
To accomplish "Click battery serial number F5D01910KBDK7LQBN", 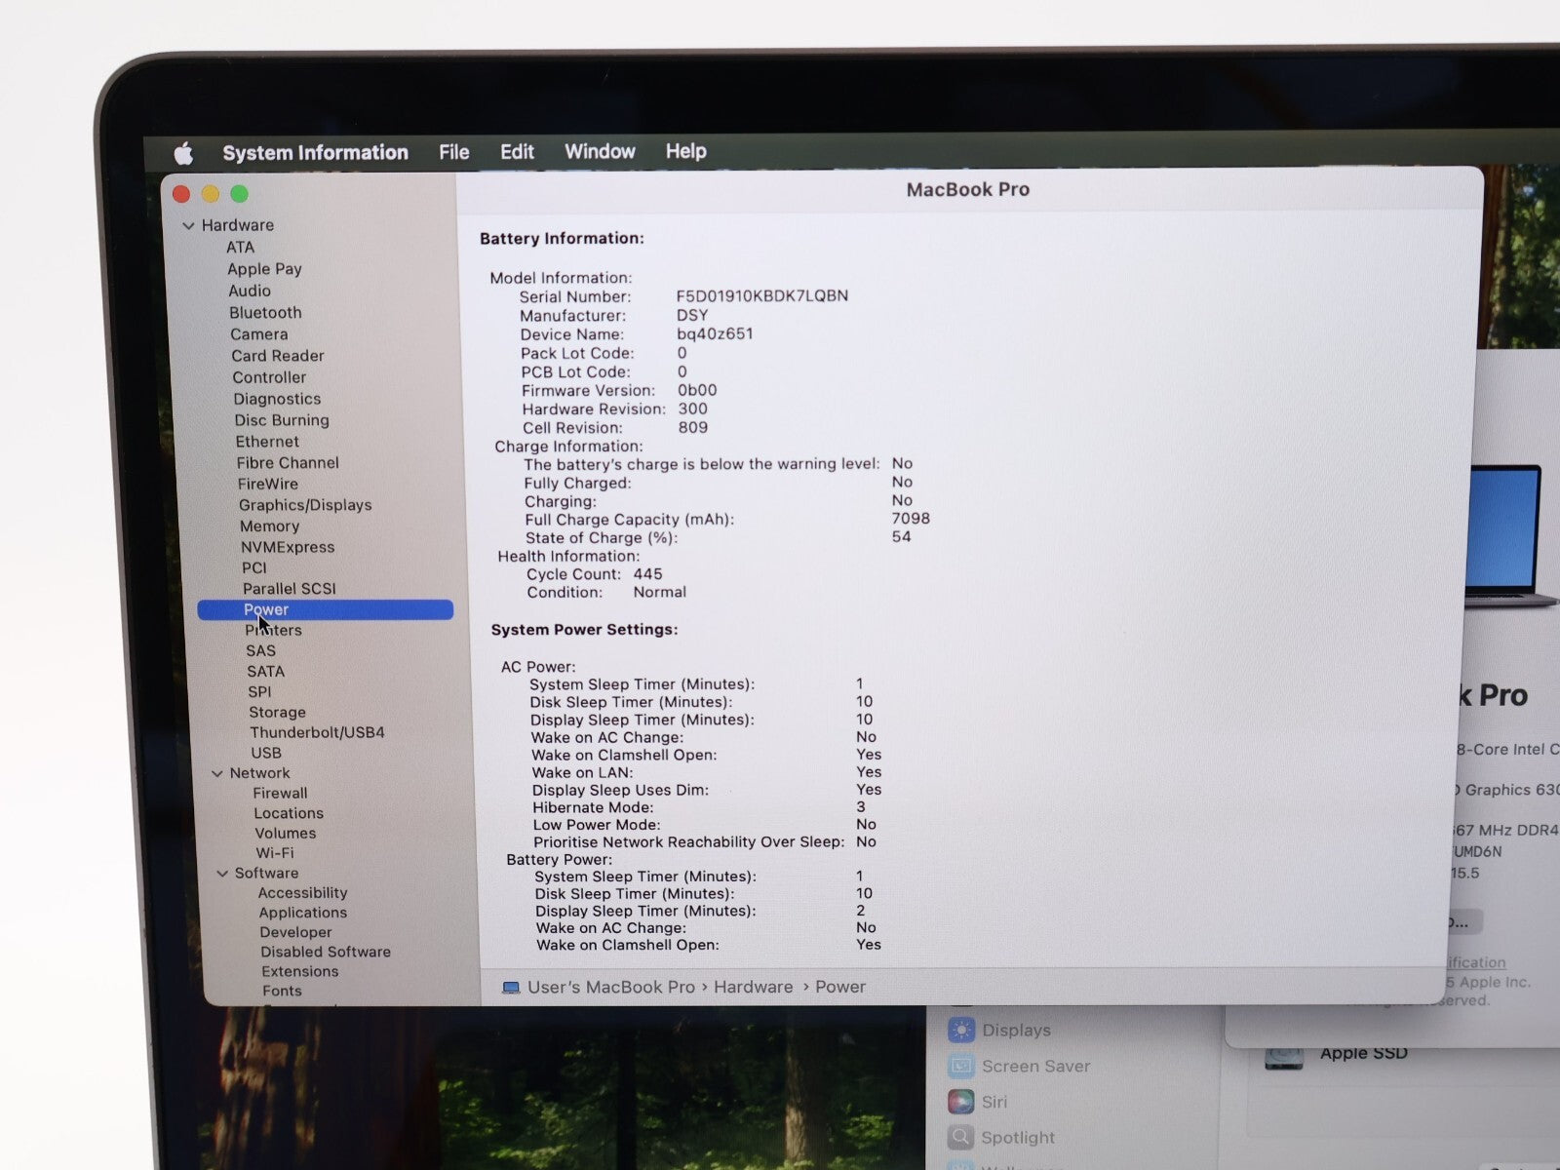I will [761, 295].
